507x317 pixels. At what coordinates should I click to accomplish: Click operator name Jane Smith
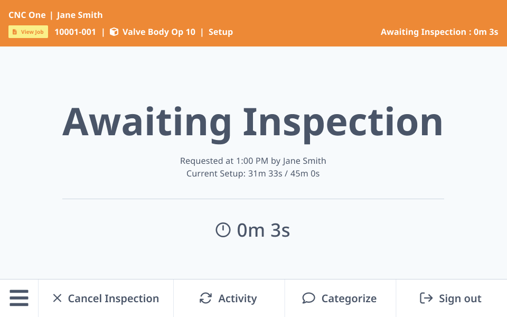pos(79,15)
